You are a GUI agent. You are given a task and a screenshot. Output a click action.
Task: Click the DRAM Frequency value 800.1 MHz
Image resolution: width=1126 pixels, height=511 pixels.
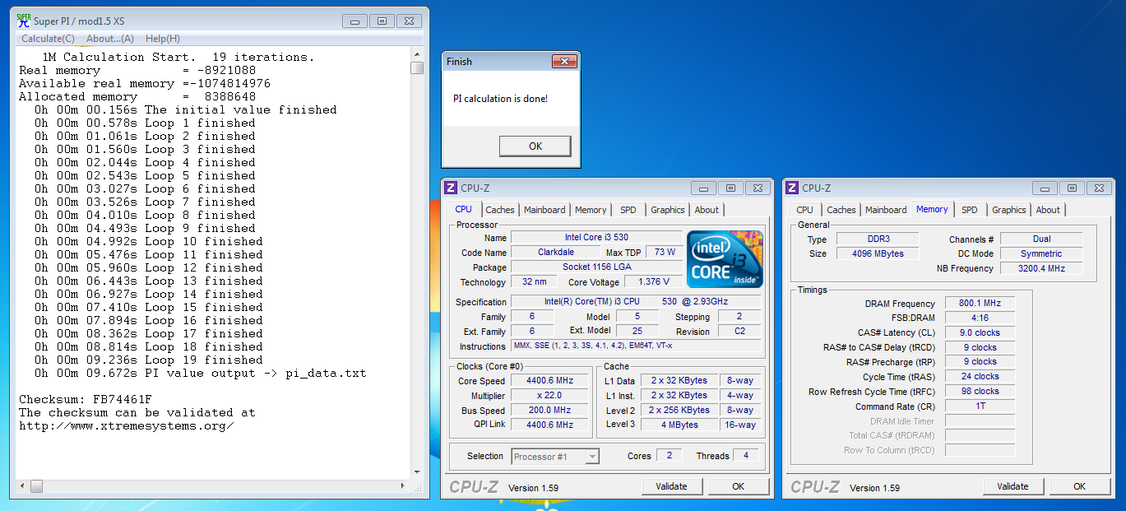click(980, 304)
